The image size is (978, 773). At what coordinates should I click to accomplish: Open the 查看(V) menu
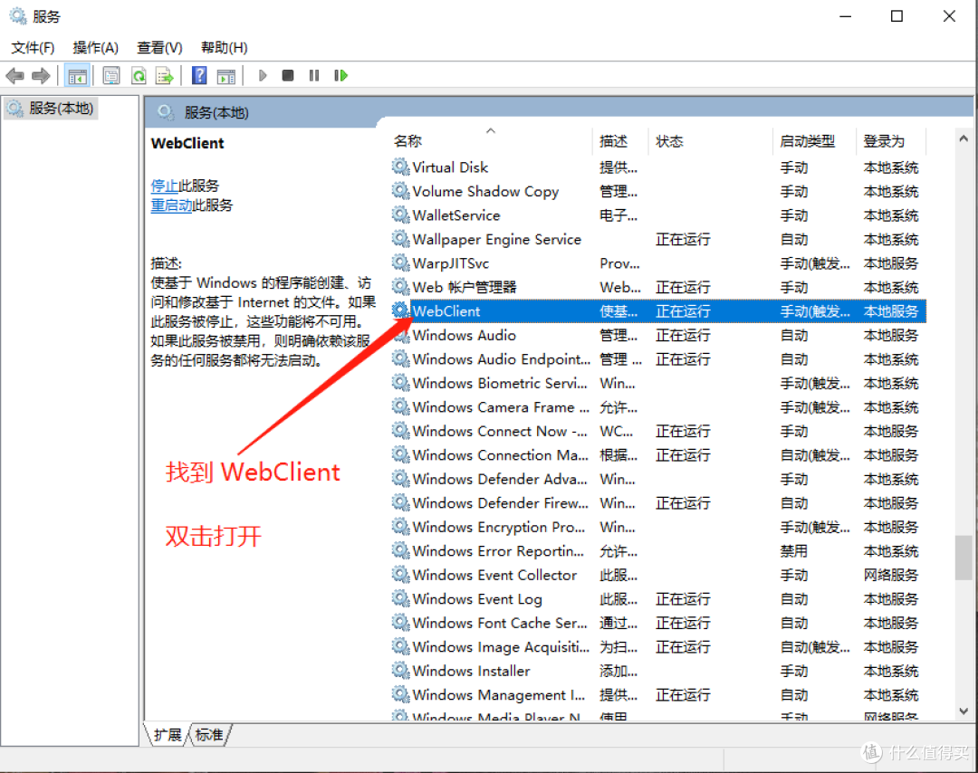tap(159, 47)
